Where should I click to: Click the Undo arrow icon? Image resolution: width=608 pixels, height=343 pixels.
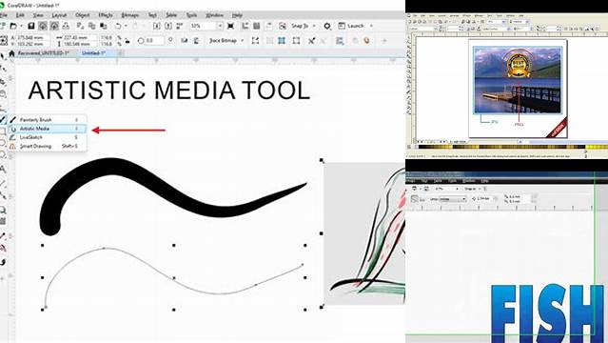(118, 26)
